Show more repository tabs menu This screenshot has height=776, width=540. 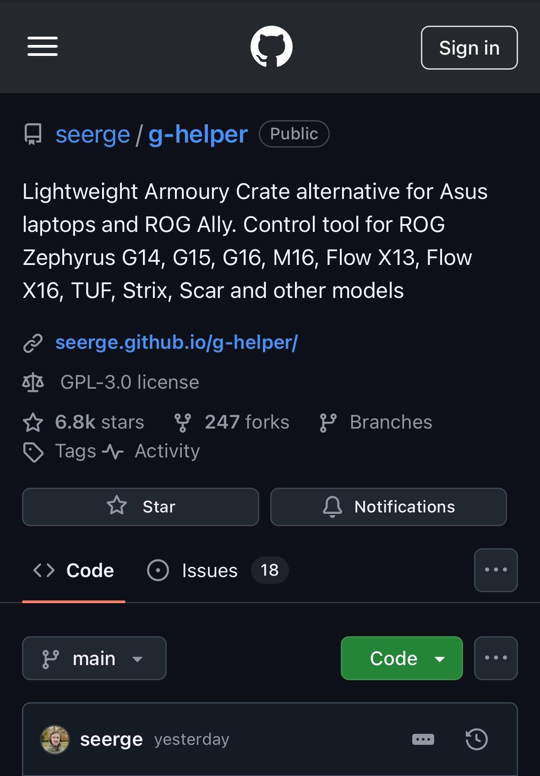(x=496, y=570)
